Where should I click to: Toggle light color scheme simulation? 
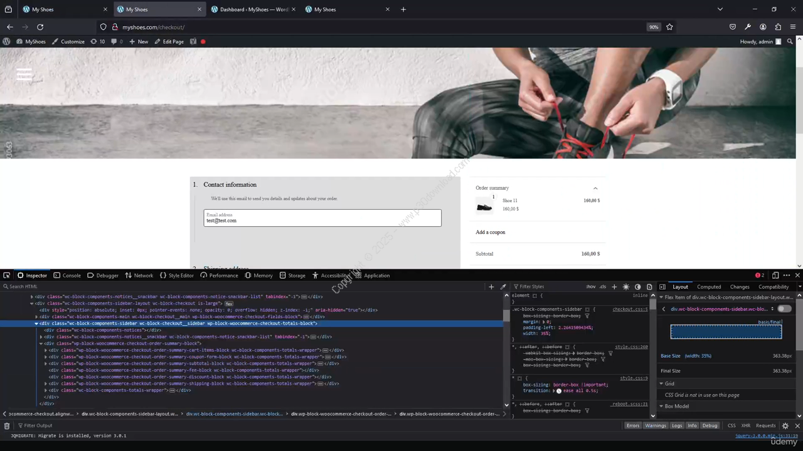pyautogui.click(x=626, y=286)
